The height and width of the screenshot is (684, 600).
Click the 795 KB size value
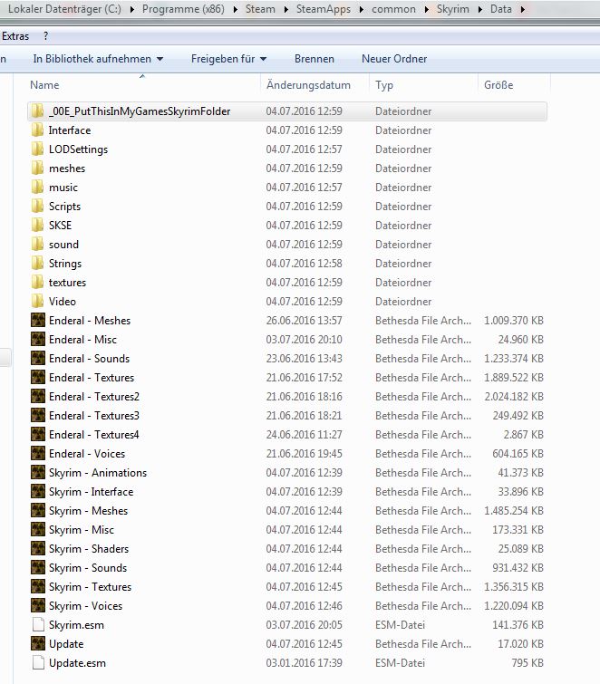click(527, 663)
